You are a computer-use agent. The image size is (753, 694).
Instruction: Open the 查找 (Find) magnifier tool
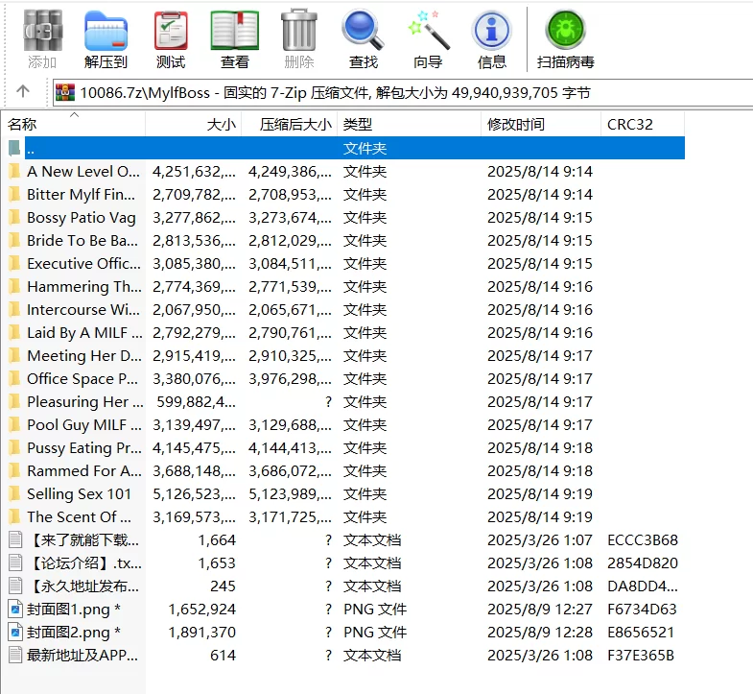pos(363,31)
